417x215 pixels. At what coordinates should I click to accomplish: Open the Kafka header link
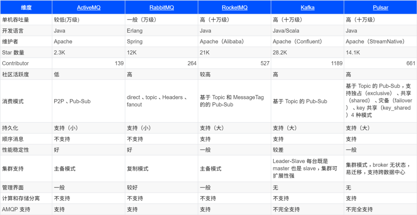pyautogui.click(x=307, y=7)
